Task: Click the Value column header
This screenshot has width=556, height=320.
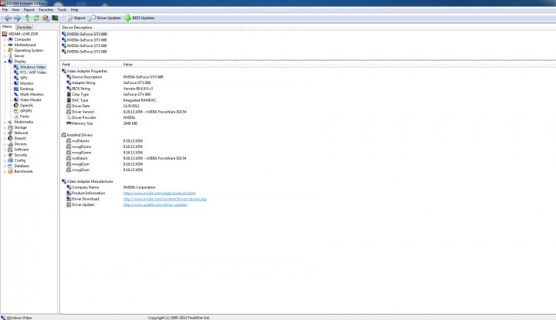Action: click(178, 65)
